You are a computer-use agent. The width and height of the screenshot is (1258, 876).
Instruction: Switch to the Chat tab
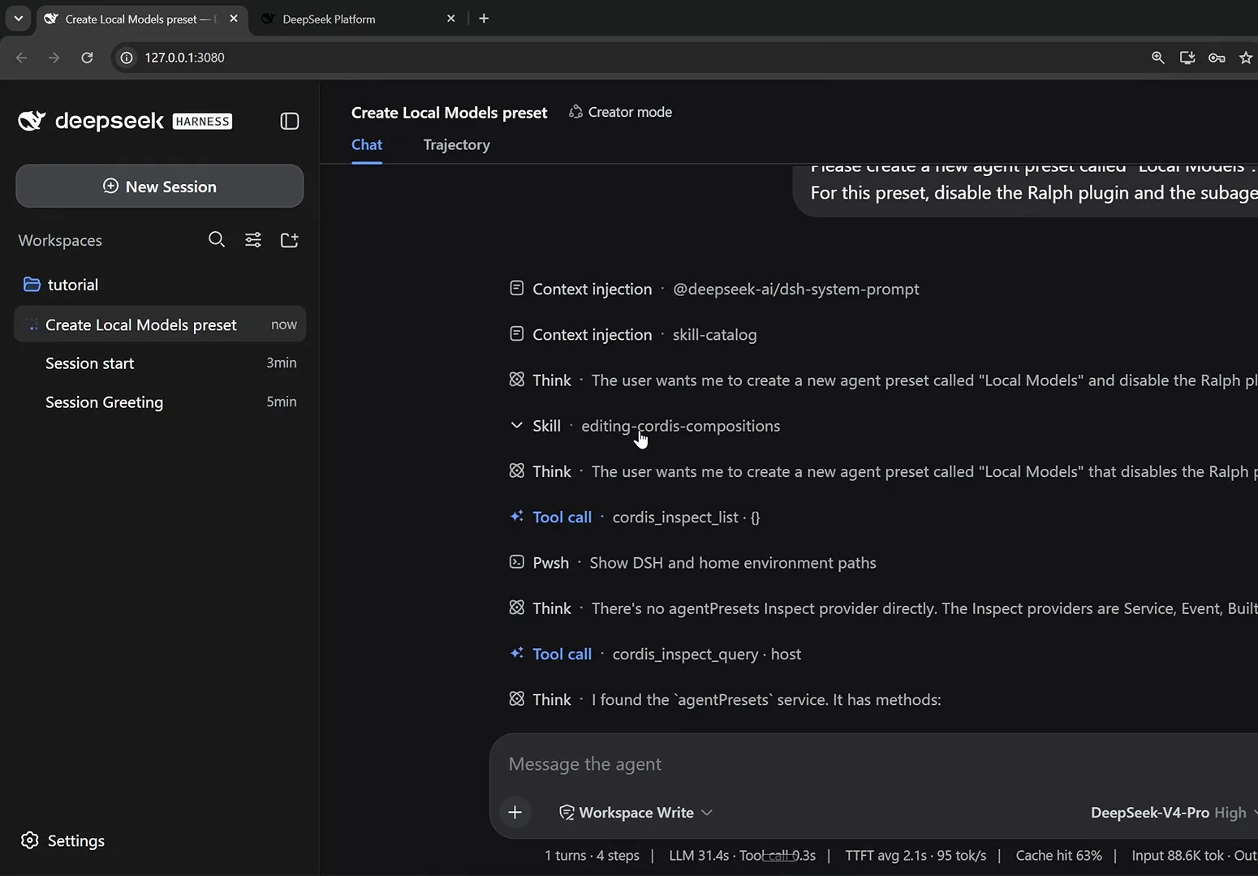click(367, 145)
